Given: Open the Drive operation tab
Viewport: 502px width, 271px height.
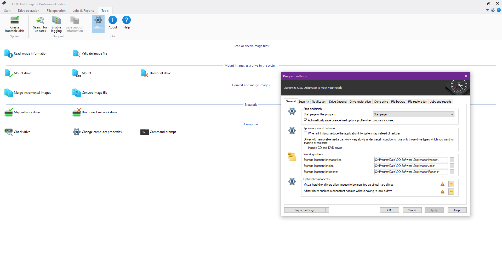Looking at the screenshot, I should pyautogui.click(x=28, y=11).
